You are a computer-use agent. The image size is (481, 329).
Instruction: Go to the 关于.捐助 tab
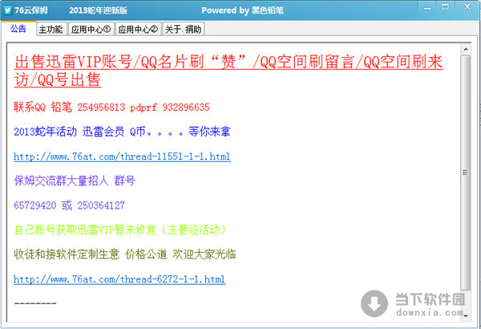click(x=184, y=30)
